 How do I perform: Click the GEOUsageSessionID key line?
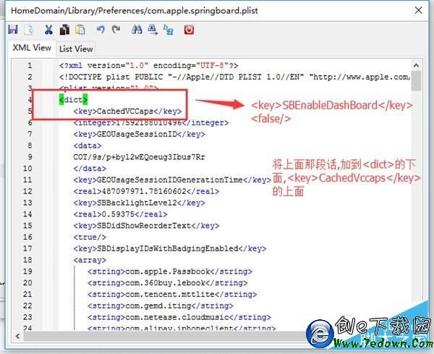pos(139,135)
